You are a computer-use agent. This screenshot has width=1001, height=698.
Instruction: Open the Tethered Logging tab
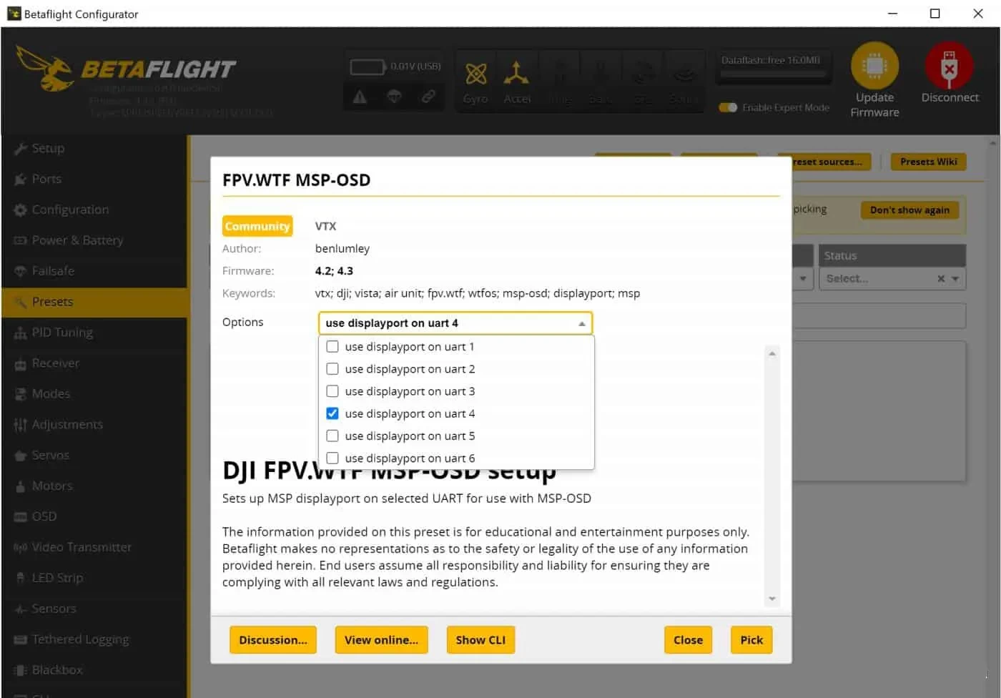tap(94, 639)
